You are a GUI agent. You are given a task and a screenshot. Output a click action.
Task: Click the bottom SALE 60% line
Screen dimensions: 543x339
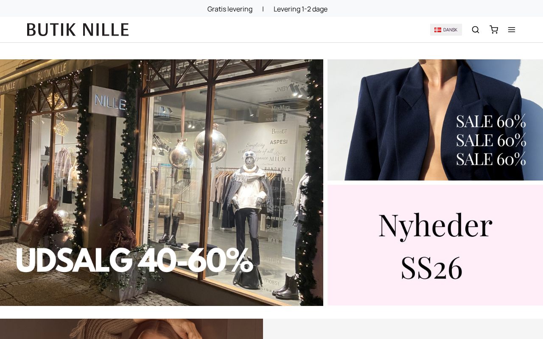491,159
